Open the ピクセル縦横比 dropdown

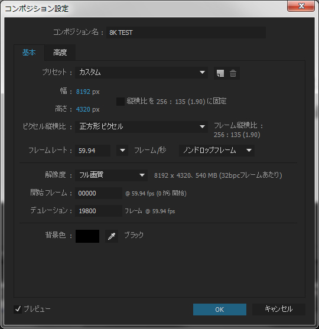pos(141,126)
